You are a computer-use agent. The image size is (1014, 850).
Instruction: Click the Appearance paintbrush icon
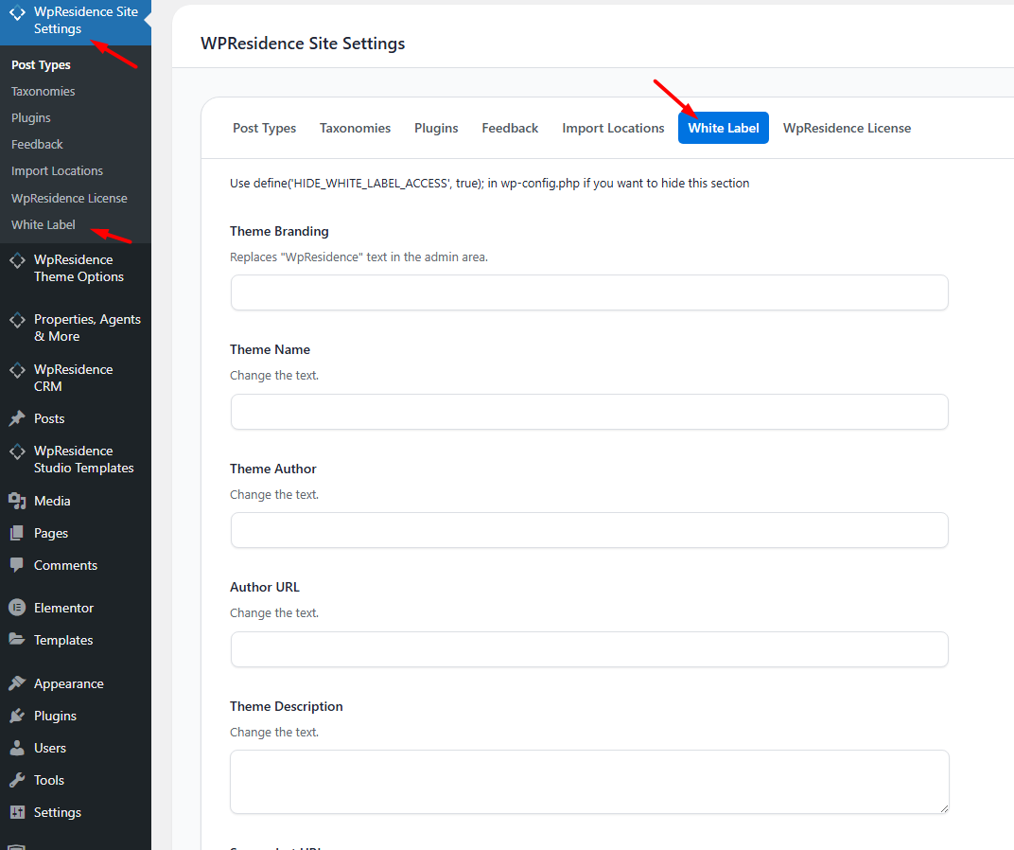17,683
